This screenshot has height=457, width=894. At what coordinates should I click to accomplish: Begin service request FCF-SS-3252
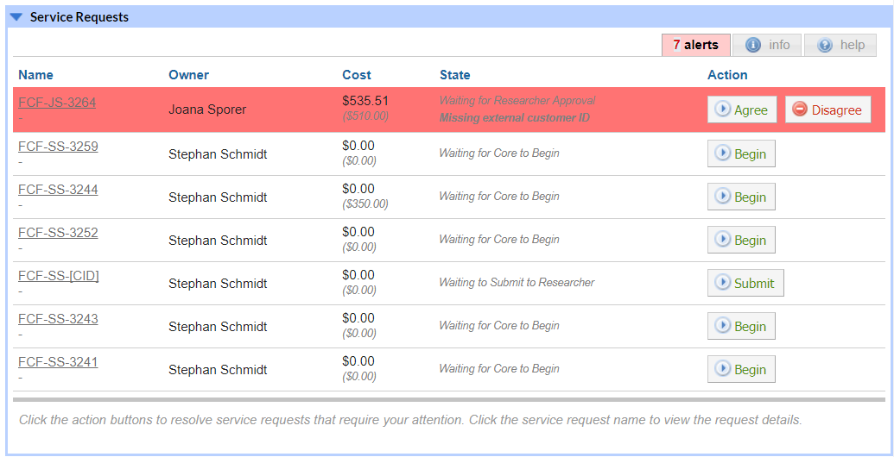click(741, 240)
